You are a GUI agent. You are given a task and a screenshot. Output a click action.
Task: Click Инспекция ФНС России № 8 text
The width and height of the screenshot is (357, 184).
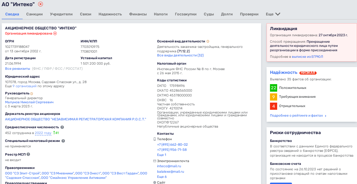[191, 69]
